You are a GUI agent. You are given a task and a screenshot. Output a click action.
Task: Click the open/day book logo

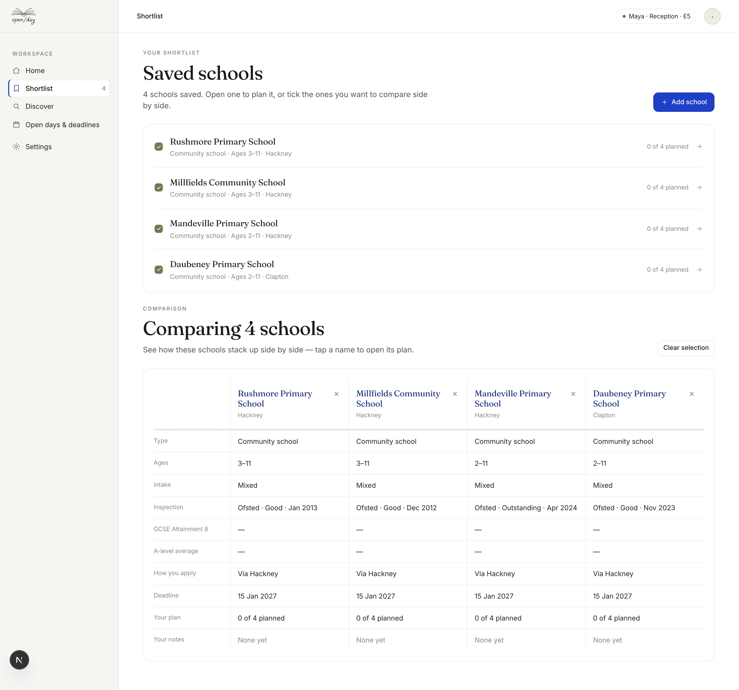(x=23, y=16)
